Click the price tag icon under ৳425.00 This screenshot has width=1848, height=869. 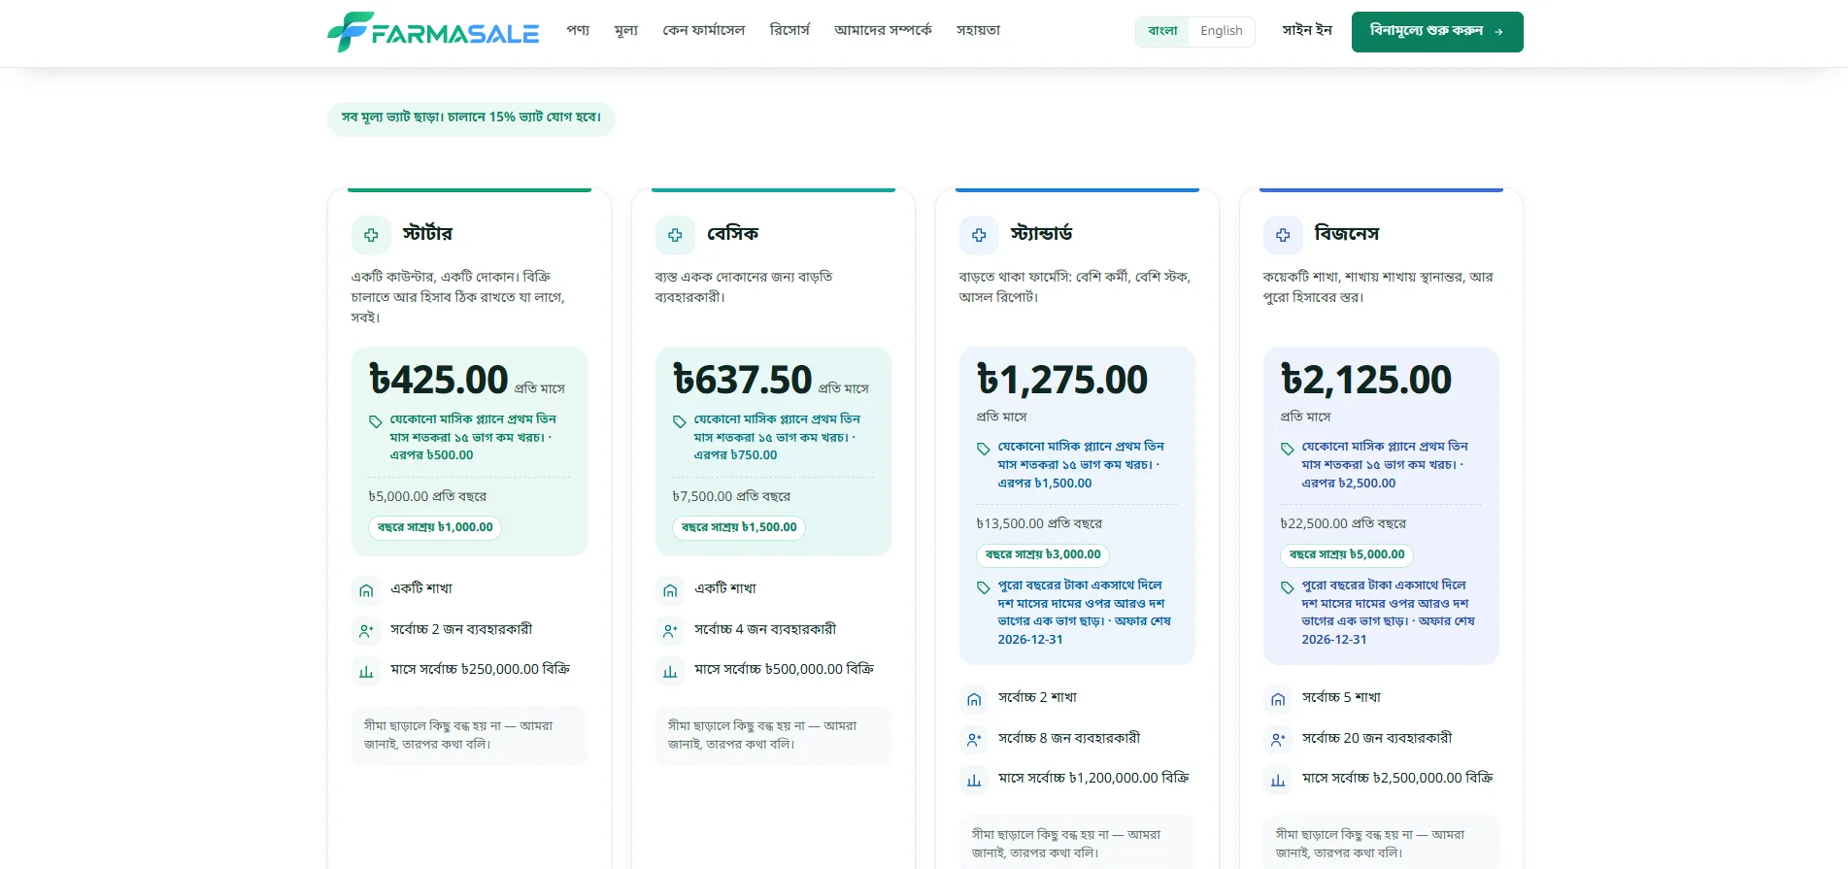375,421
